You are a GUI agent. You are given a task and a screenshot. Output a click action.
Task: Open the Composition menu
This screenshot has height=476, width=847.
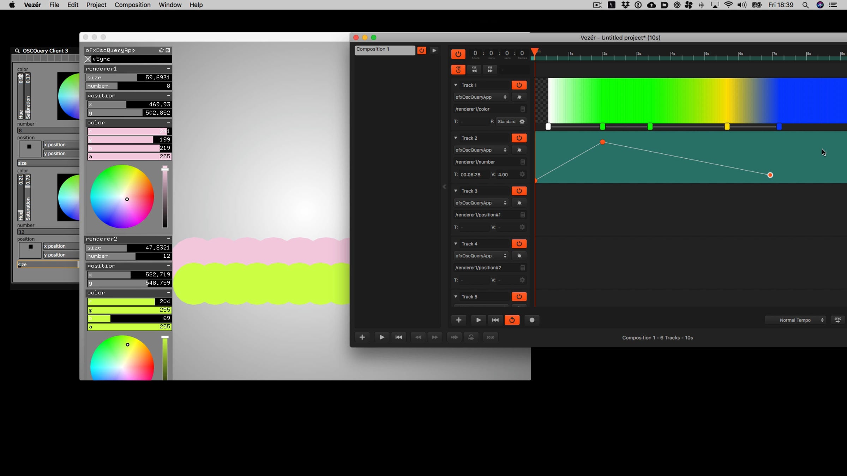(132, 5)
